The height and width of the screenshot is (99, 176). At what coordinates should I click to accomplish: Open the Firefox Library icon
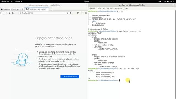coord(78,13)
